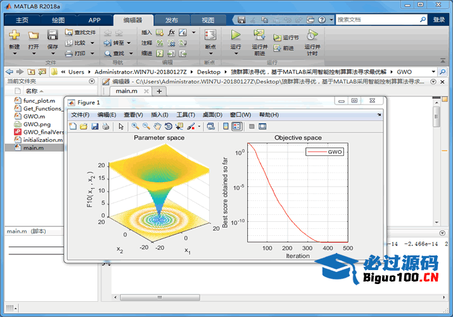This screenshot has width=453, height=317.
Task: Click the Run (运行) green arrow icon
Action: pyautogui.click(x=236, y=35)
